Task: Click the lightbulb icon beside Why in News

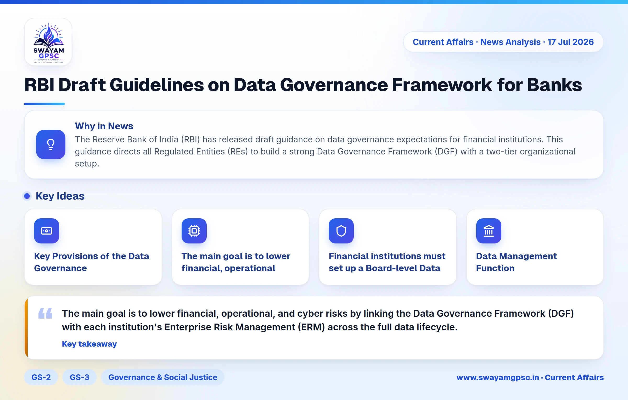Action: (x=51, y=145)
